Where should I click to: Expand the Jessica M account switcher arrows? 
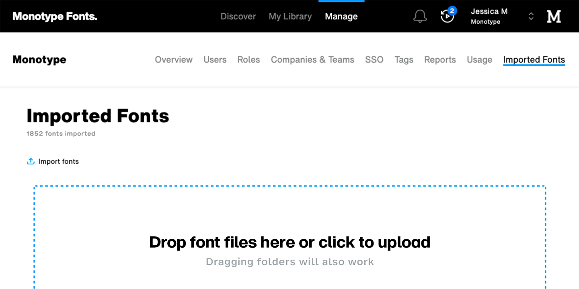pyautogui.click(x=531, y=16)
